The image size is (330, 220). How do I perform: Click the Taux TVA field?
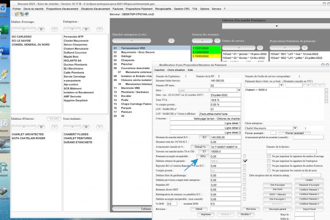click(226, 100)
